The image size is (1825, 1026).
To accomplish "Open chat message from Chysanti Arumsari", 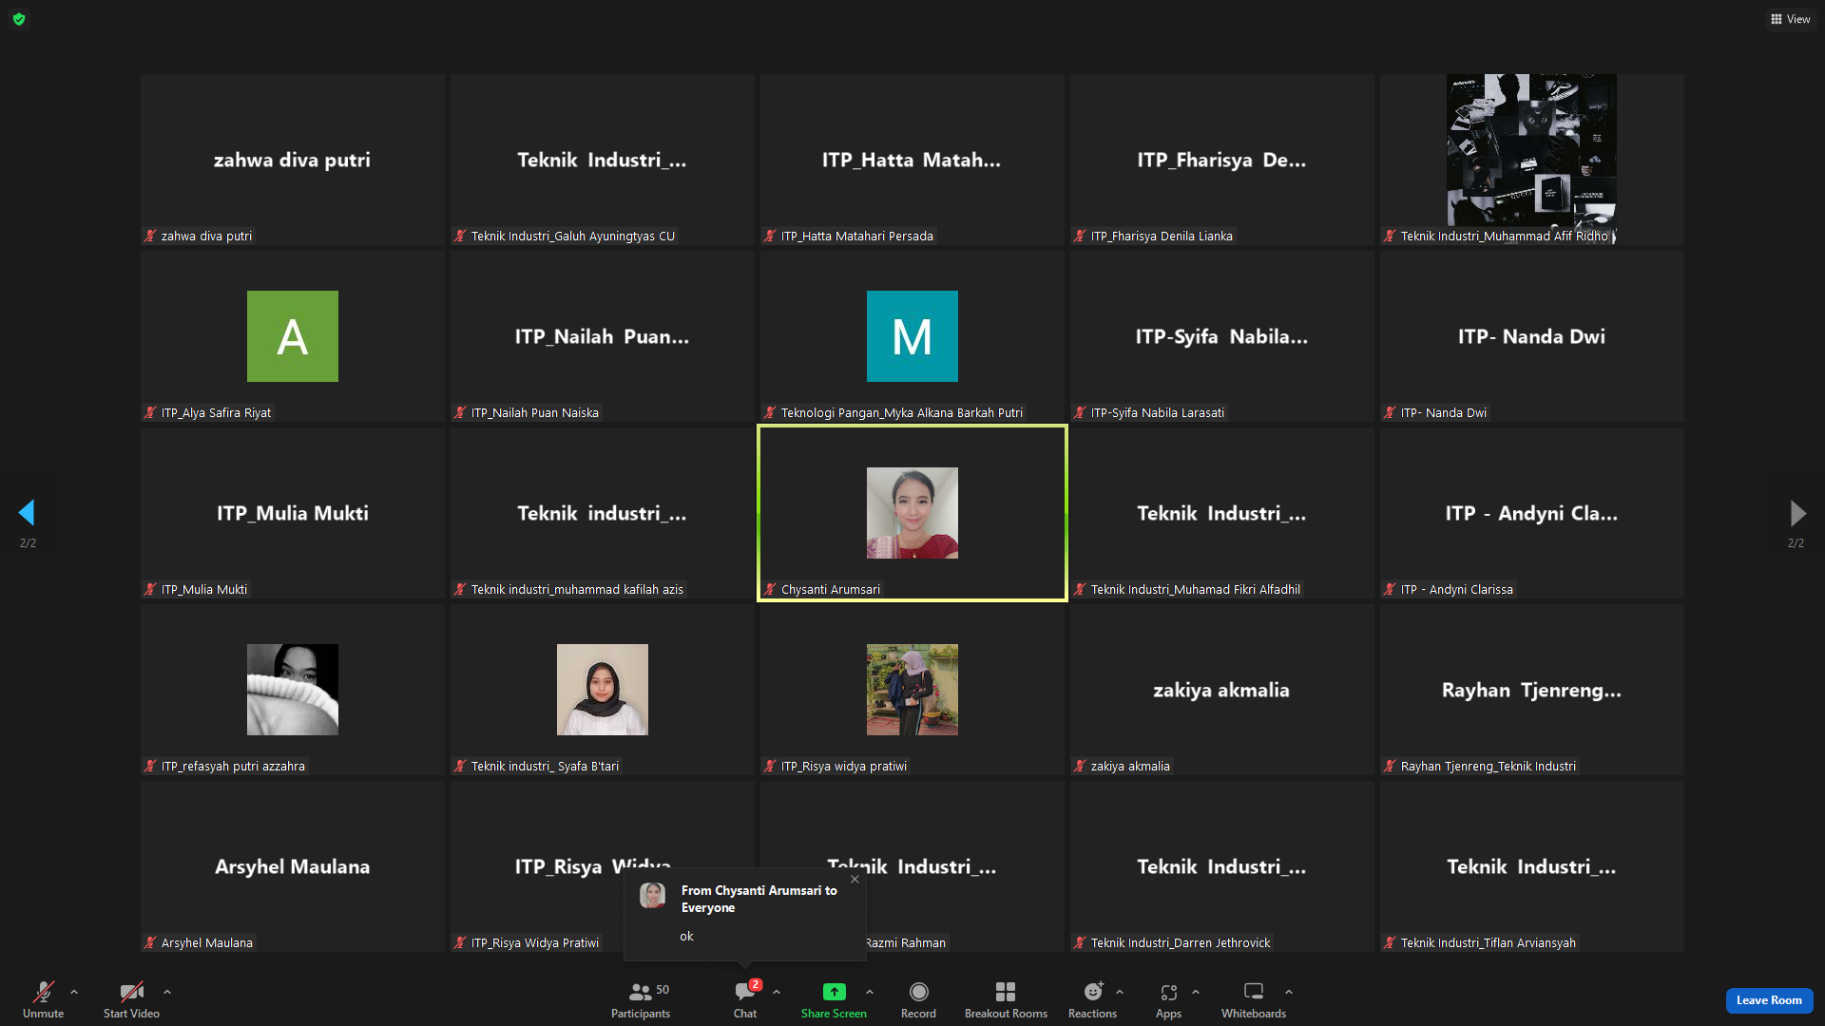I will tap(745, 914).
